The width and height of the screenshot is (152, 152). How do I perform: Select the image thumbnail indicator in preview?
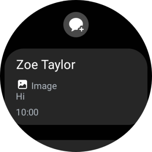(x=23, y=84)
